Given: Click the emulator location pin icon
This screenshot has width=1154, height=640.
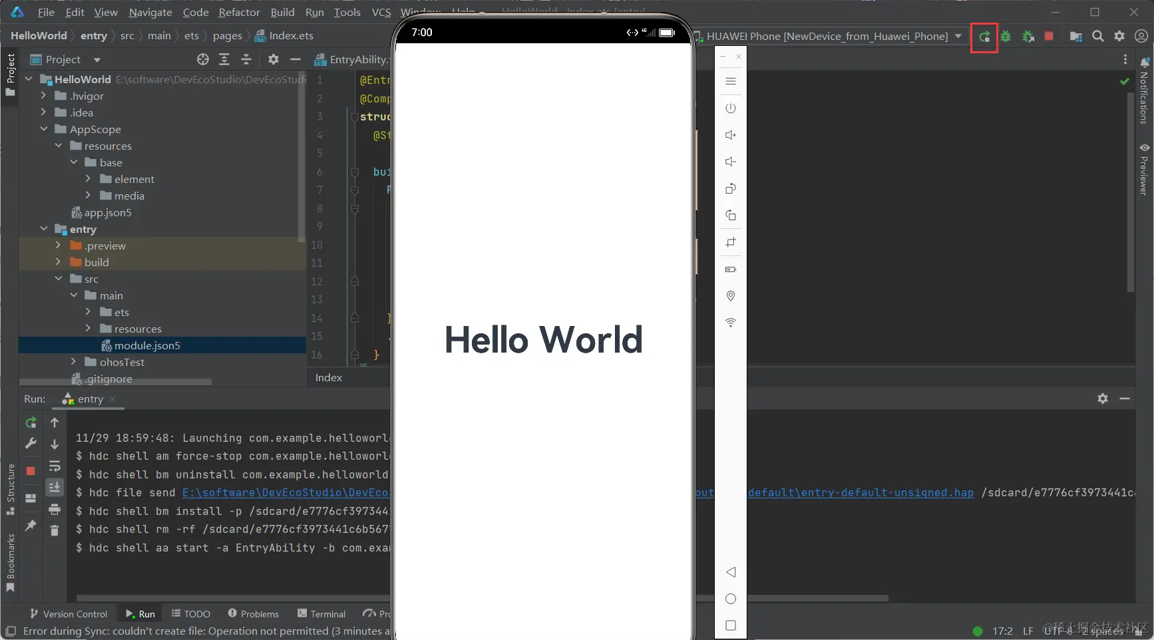Looking at the screenshot, I should coord(730,296).
